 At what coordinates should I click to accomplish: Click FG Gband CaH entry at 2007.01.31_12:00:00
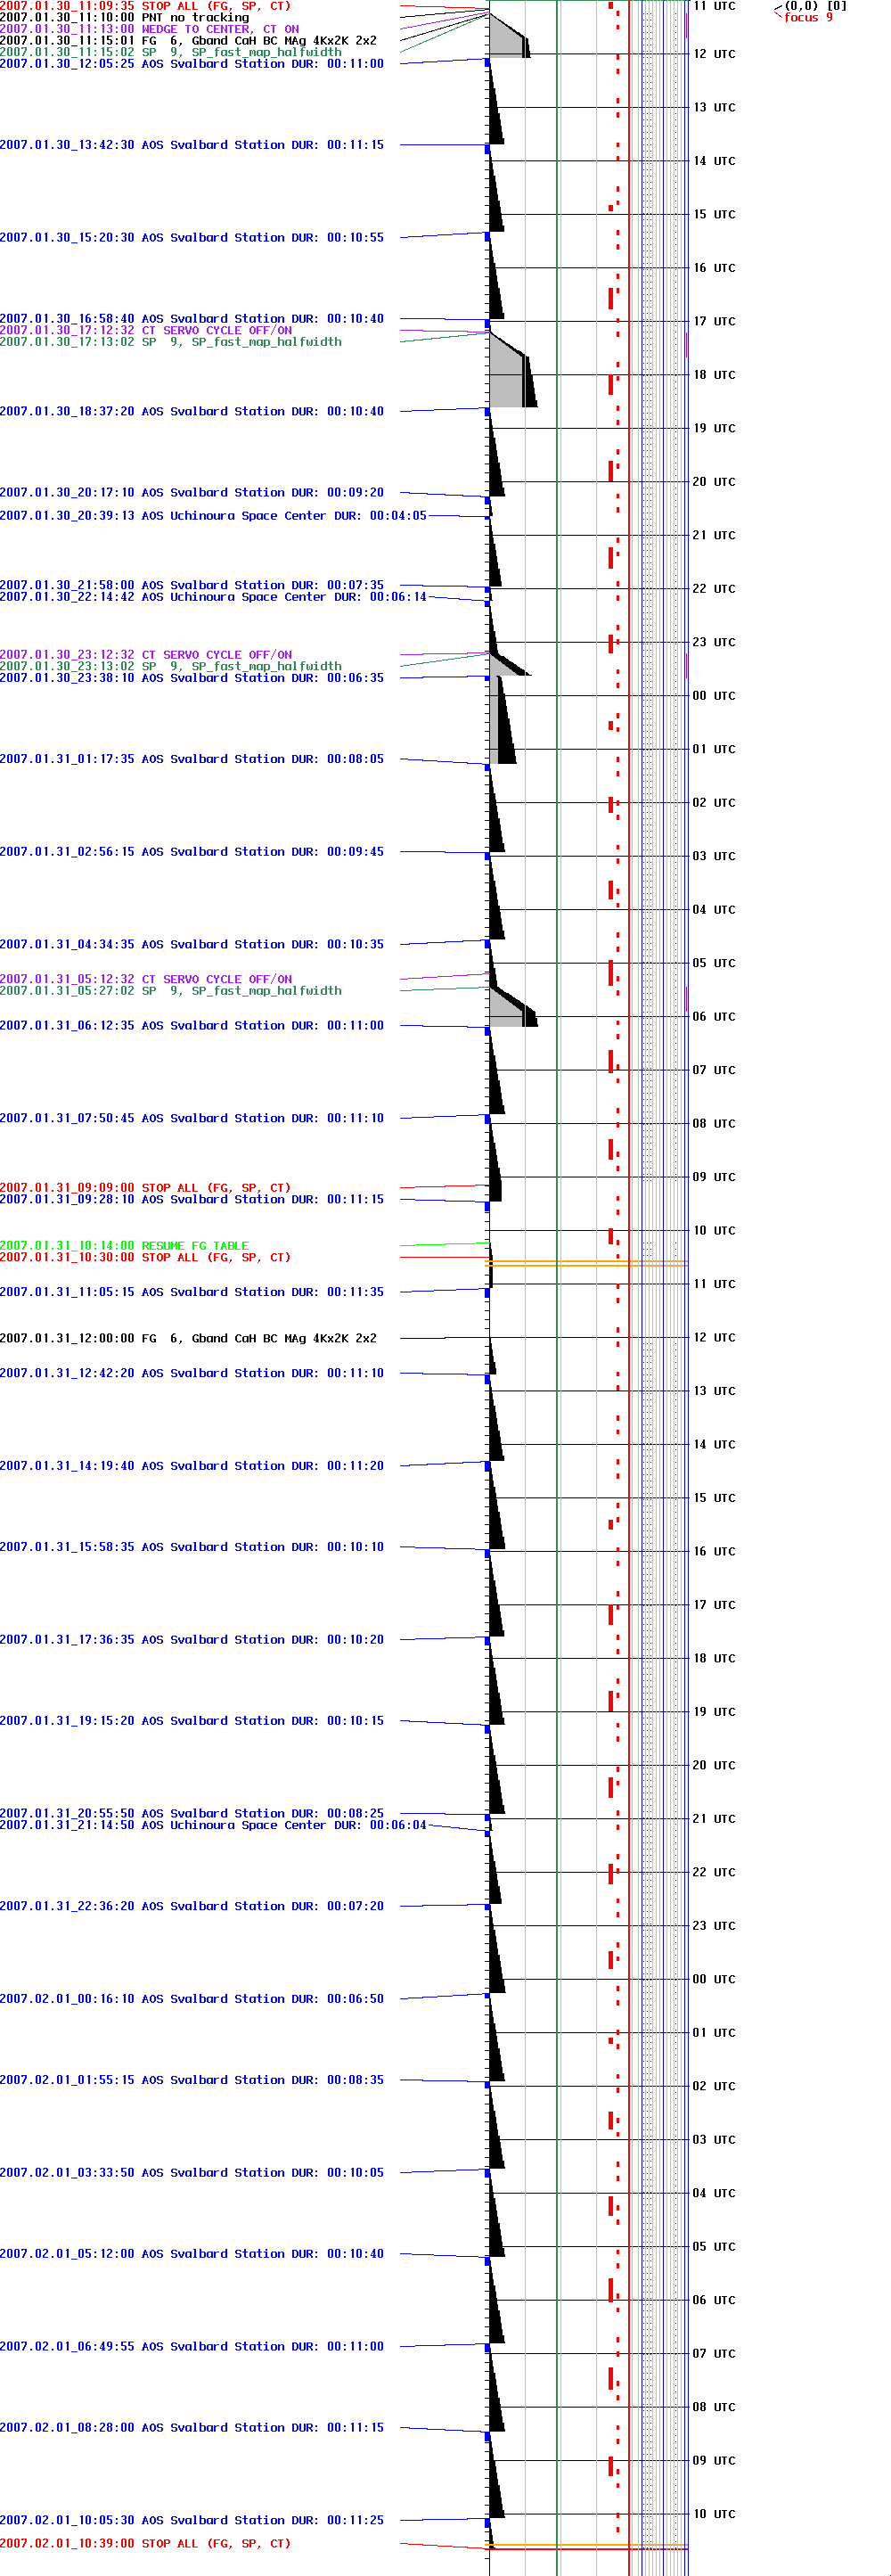click(x=188, y=1338)
